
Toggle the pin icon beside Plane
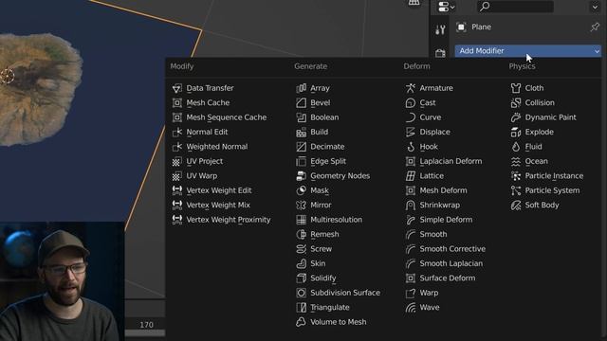(x=595, y=27)
